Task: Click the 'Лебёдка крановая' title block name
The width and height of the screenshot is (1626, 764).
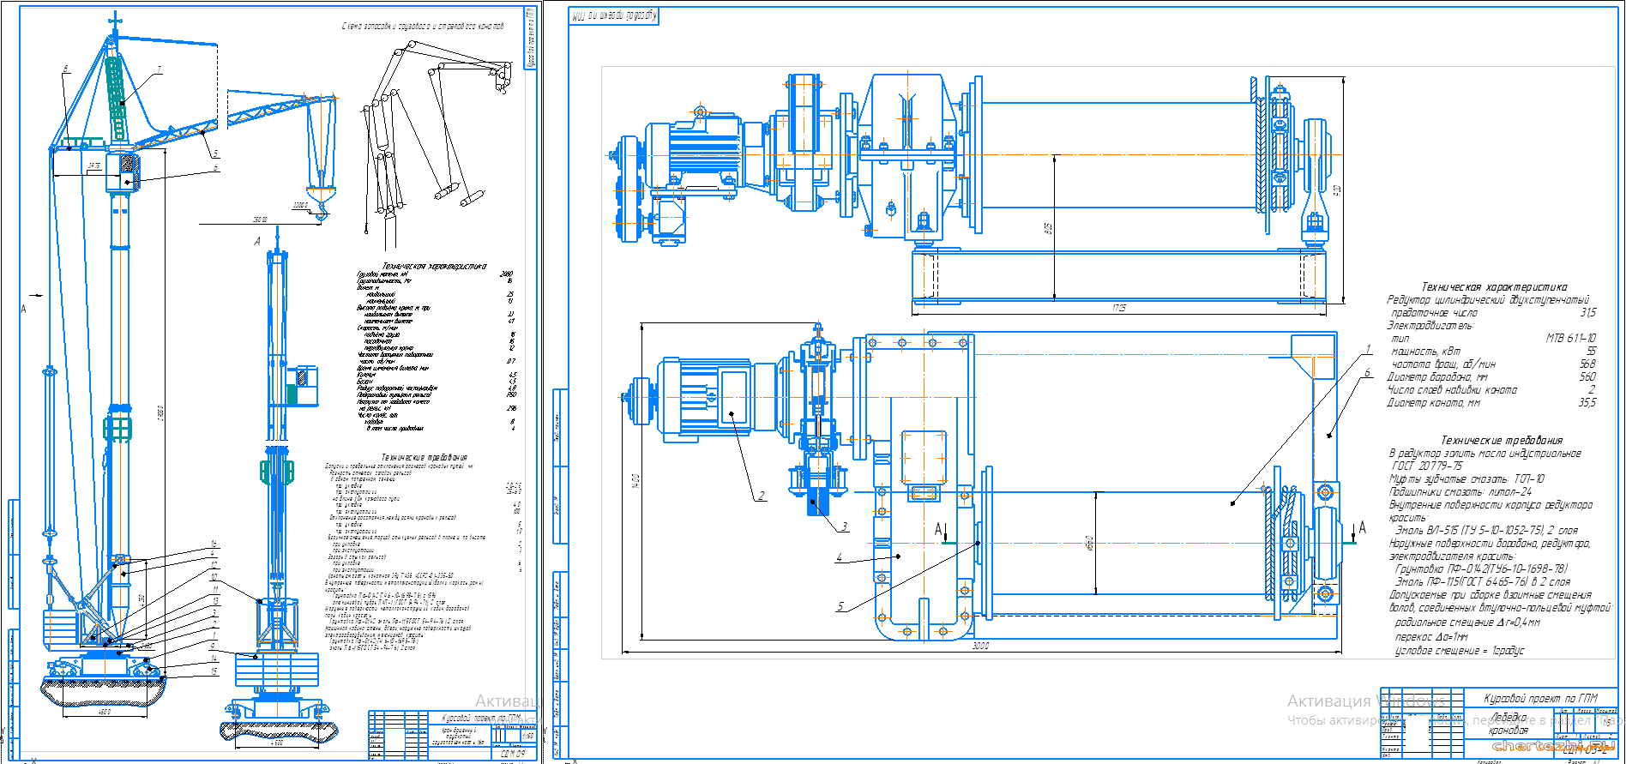Action: click(x=1509, y=724)
